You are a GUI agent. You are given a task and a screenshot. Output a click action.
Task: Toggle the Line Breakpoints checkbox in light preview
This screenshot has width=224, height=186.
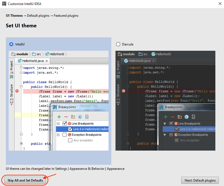click(x=65, y=124)
